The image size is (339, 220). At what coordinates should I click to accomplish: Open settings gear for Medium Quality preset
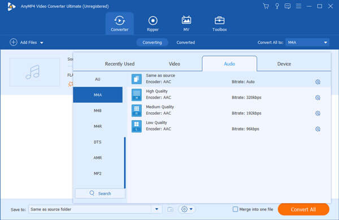click(318, 113)
